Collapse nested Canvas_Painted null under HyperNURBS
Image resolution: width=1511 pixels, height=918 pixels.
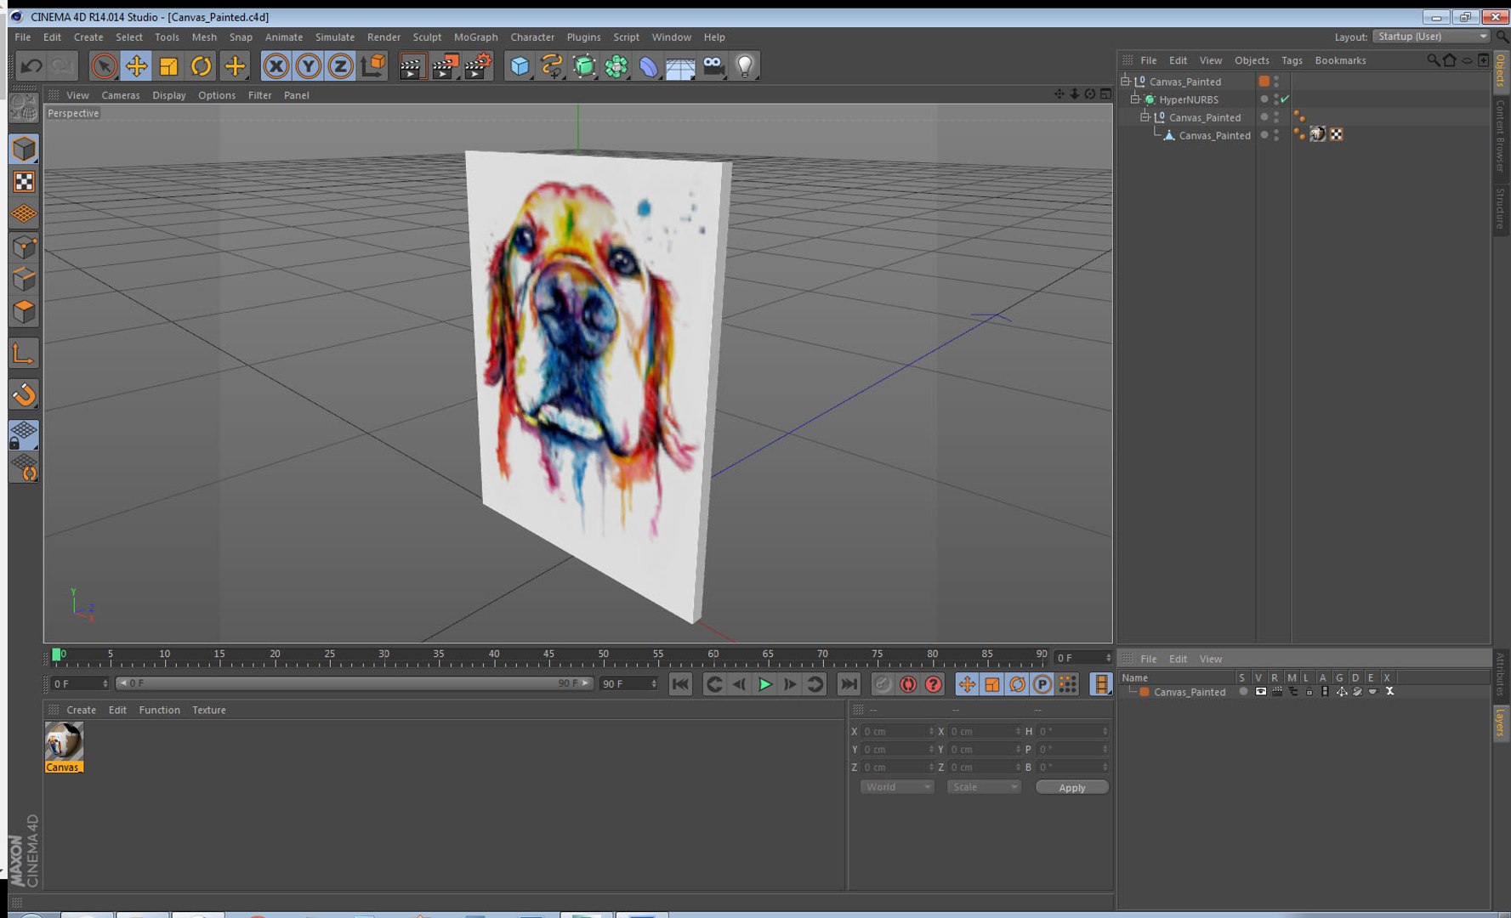click(1145, 117)
